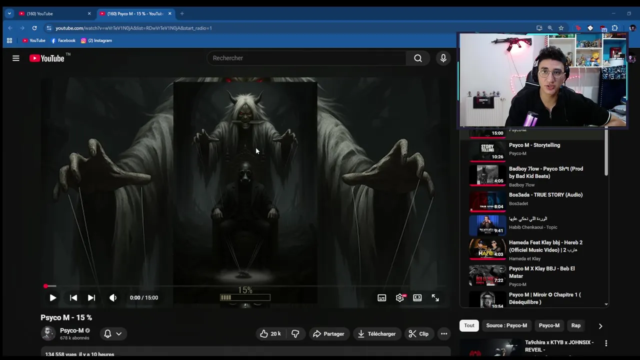Reload the page in the browser
Screen dimensions: 640x360
34,28
